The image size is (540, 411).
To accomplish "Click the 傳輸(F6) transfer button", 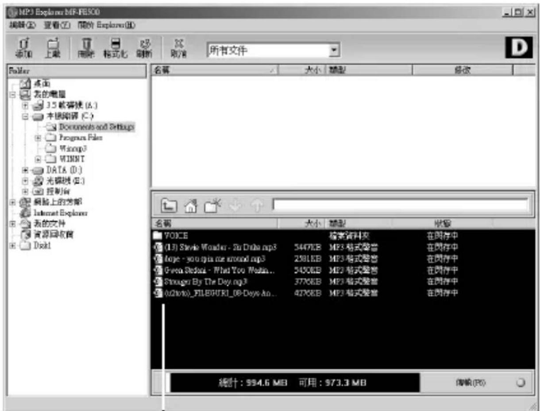I will (x=477, y=383).
